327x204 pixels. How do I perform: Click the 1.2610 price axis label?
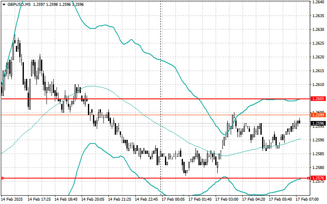click(318, 85)
